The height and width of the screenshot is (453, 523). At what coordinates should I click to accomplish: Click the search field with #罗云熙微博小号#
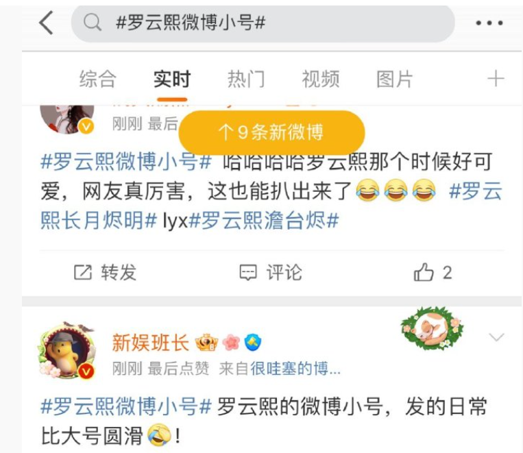coord(263,23)
